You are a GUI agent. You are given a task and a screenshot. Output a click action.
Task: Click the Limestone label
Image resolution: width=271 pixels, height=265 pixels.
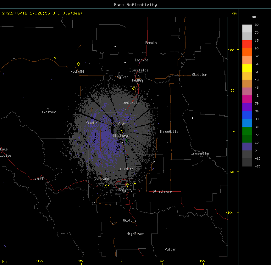[x=48, y=112]
